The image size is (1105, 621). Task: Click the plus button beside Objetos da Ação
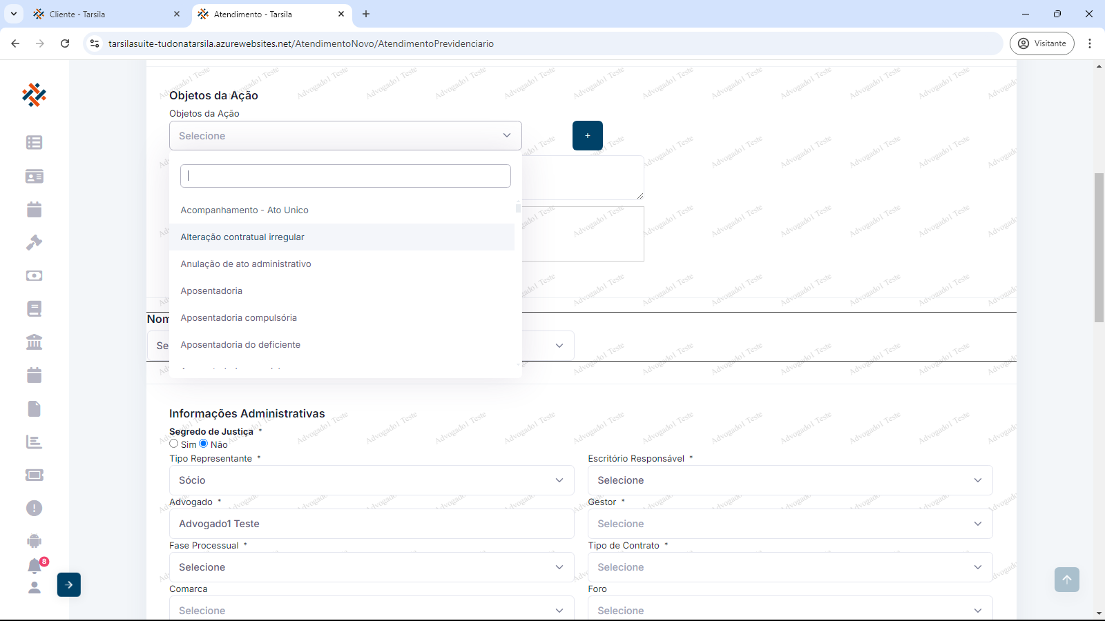[x=588, y=136]
